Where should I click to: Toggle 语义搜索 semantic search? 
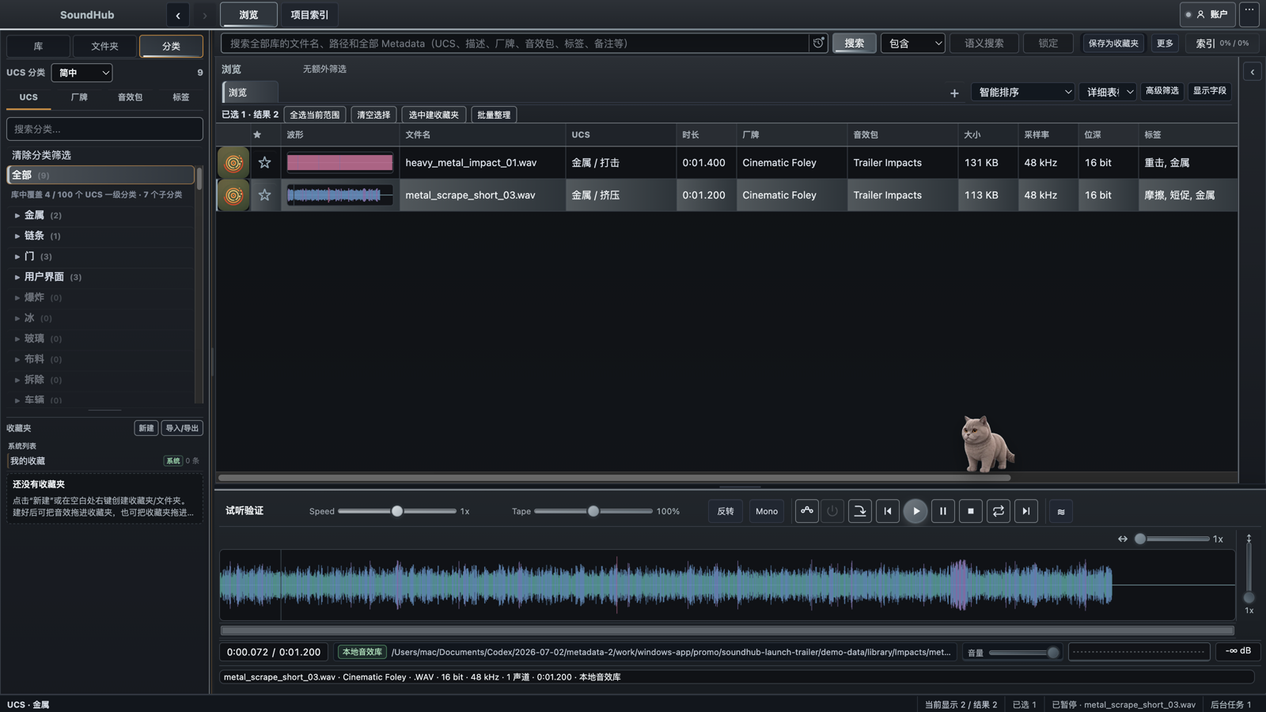[984, 44]
